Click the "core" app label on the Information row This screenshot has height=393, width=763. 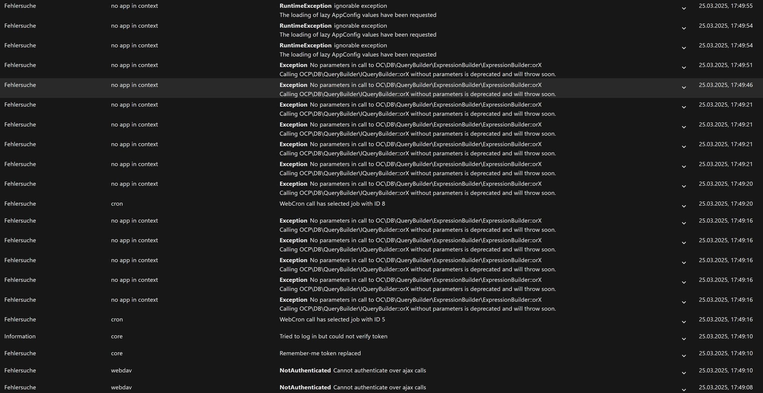(x=117, y=336)
